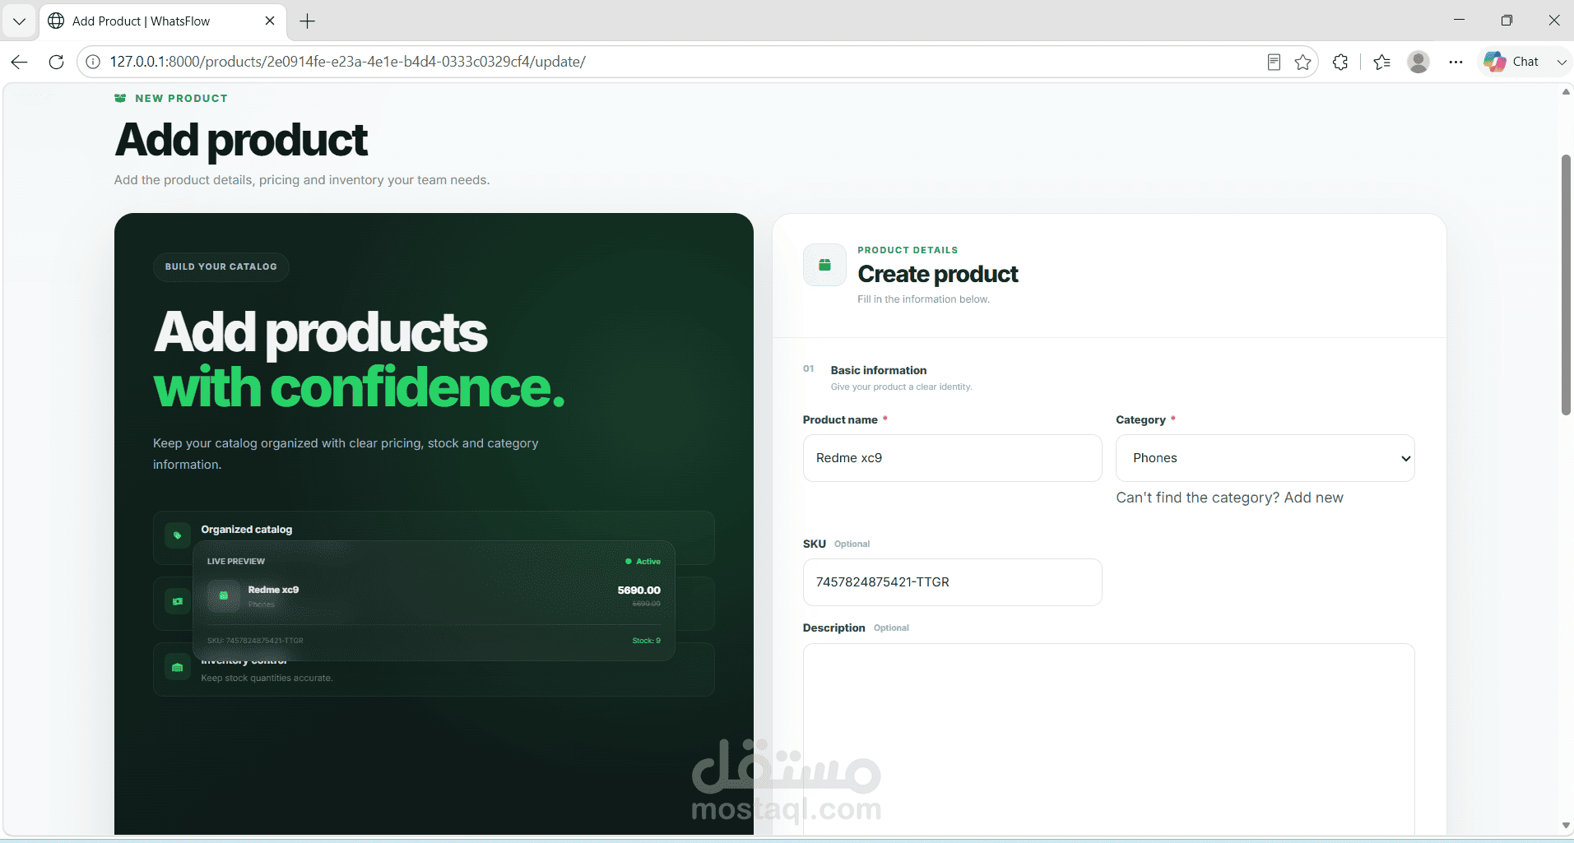Click the green Create product box icon
Screen dimensions: 1574x843
824,265
